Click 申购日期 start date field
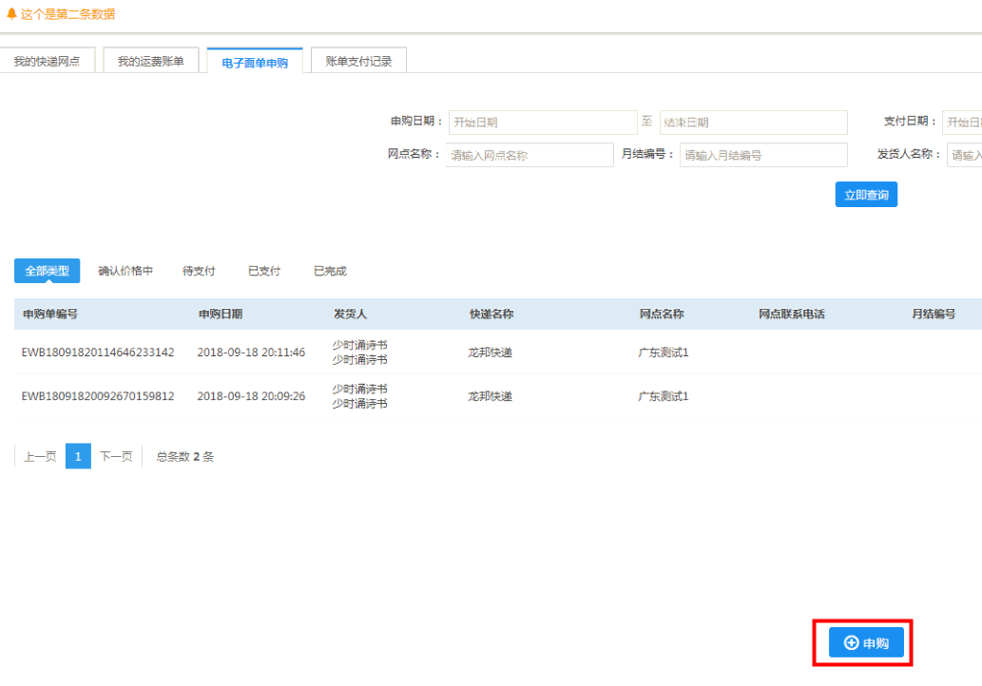This screenshot has width=982, height=686. 542,123
